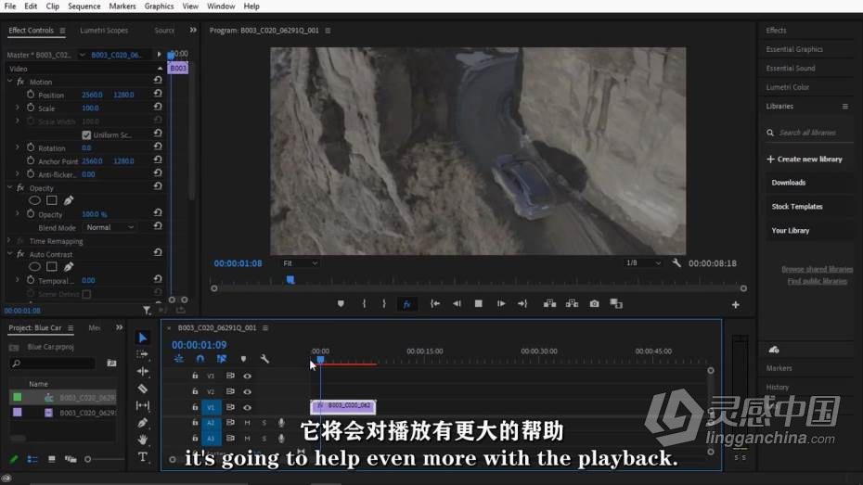Open Blend Mode dropdown

(x=109, y=227)
